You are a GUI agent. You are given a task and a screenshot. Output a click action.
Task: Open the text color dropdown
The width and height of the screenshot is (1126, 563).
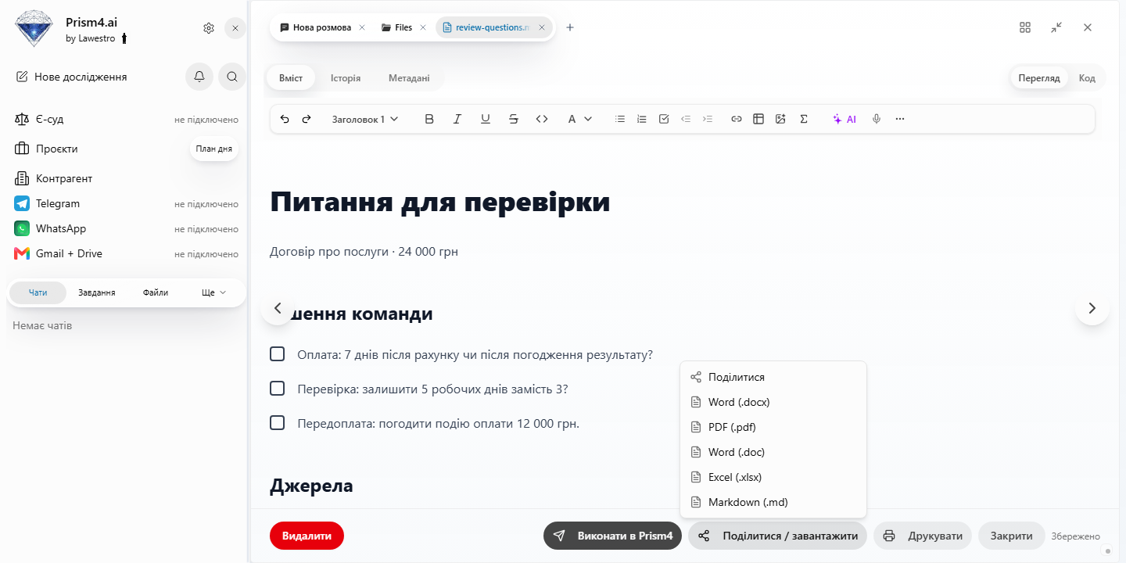pos(579,119)
